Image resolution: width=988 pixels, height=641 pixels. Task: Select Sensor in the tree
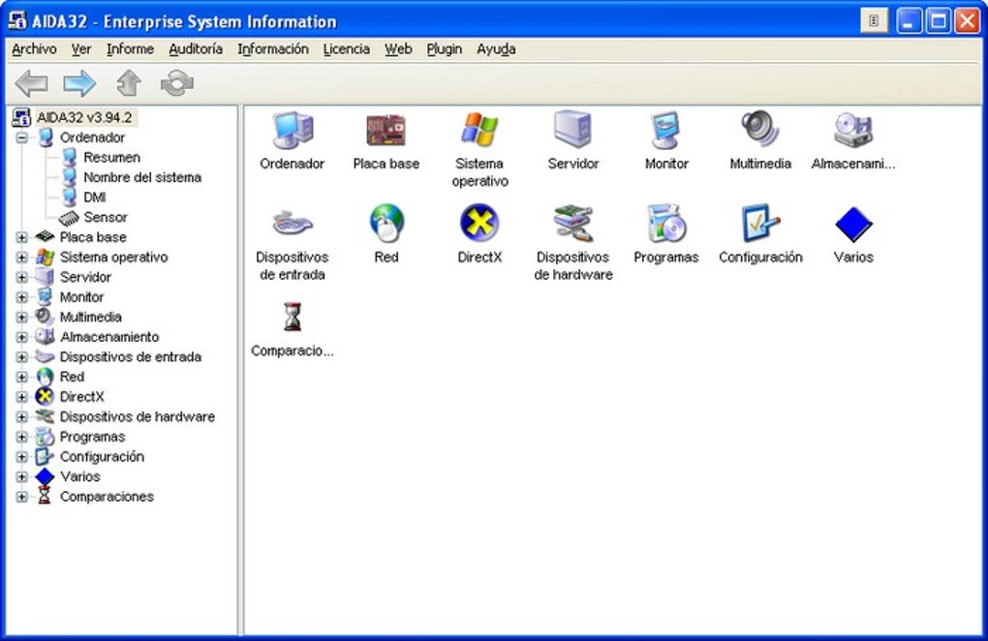click(x=106, y=217)
